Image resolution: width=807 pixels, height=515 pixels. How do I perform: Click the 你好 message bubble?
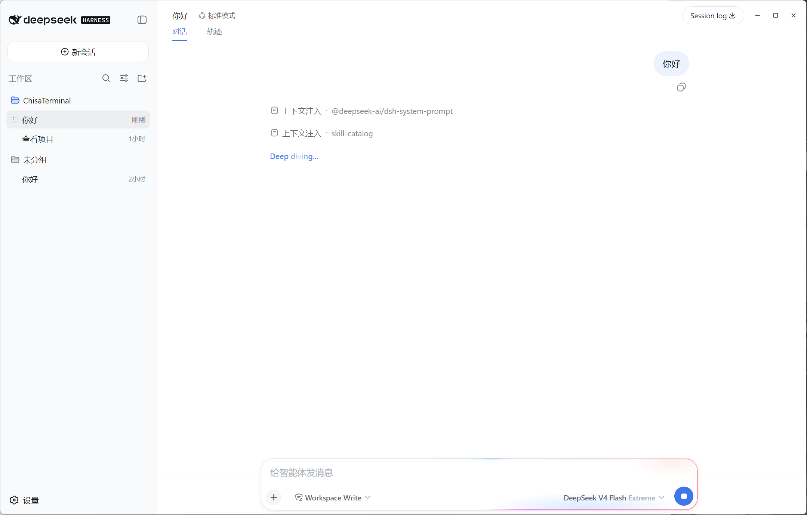click(x=671, y=64)
